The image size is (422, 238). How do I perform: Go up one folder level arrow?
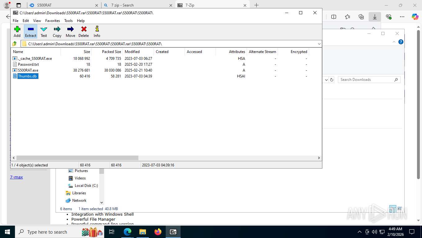(x=15, y=44)
